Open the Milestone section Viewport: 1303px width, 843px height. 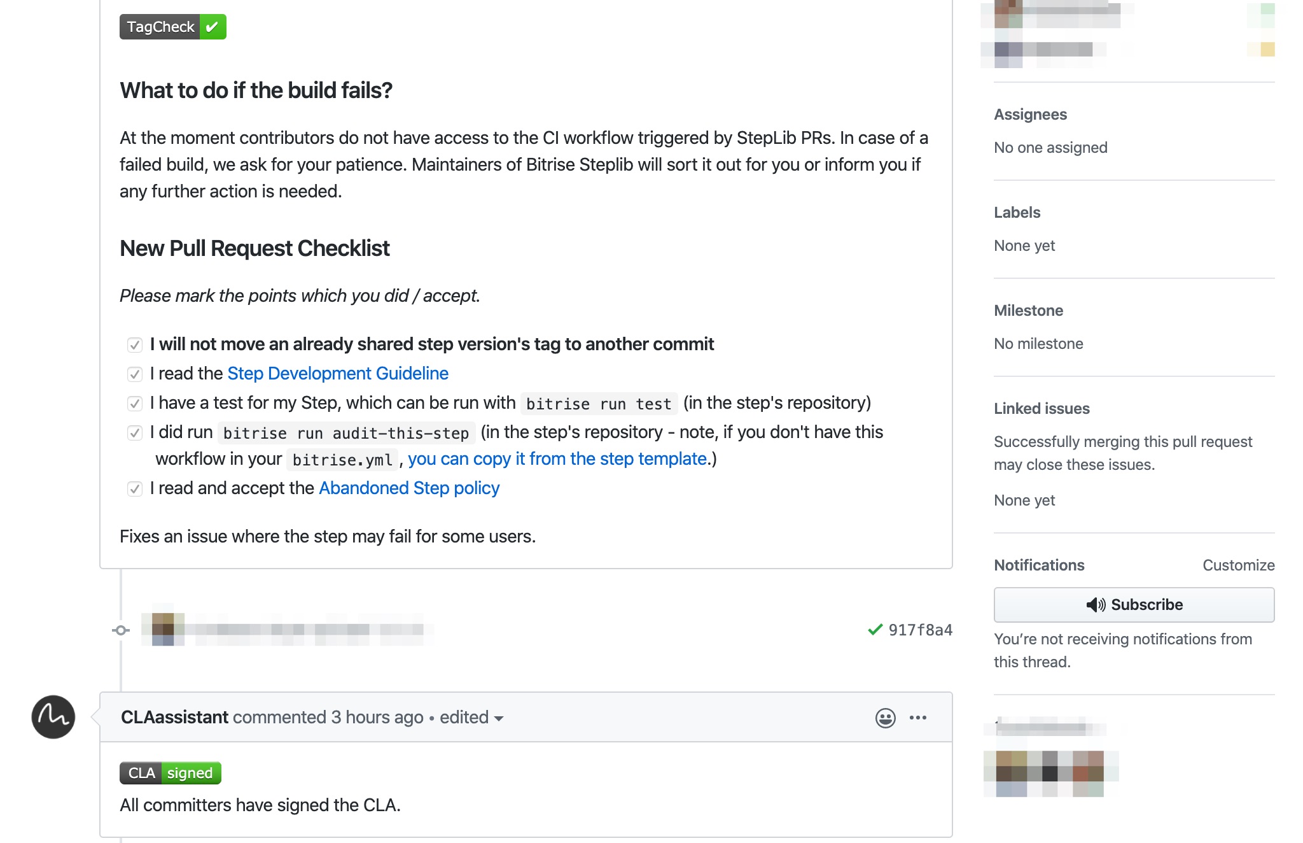pos(1028,311)
